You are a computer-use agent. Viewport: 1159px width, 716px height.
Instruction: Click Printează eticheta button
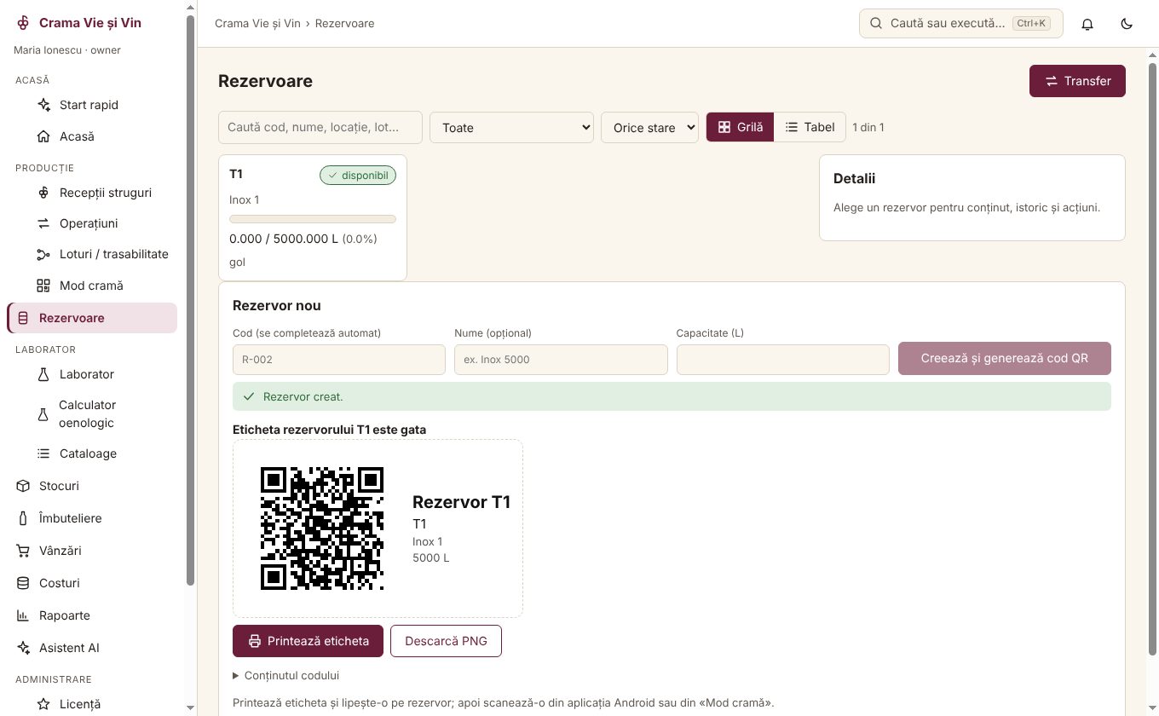click(308, 641)
